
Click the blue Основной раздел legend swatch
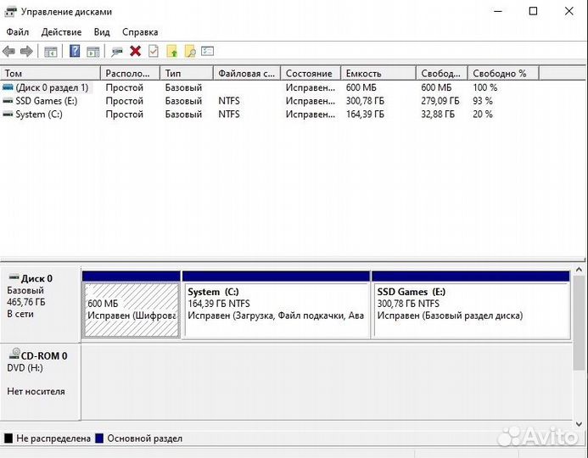[99, 438]
